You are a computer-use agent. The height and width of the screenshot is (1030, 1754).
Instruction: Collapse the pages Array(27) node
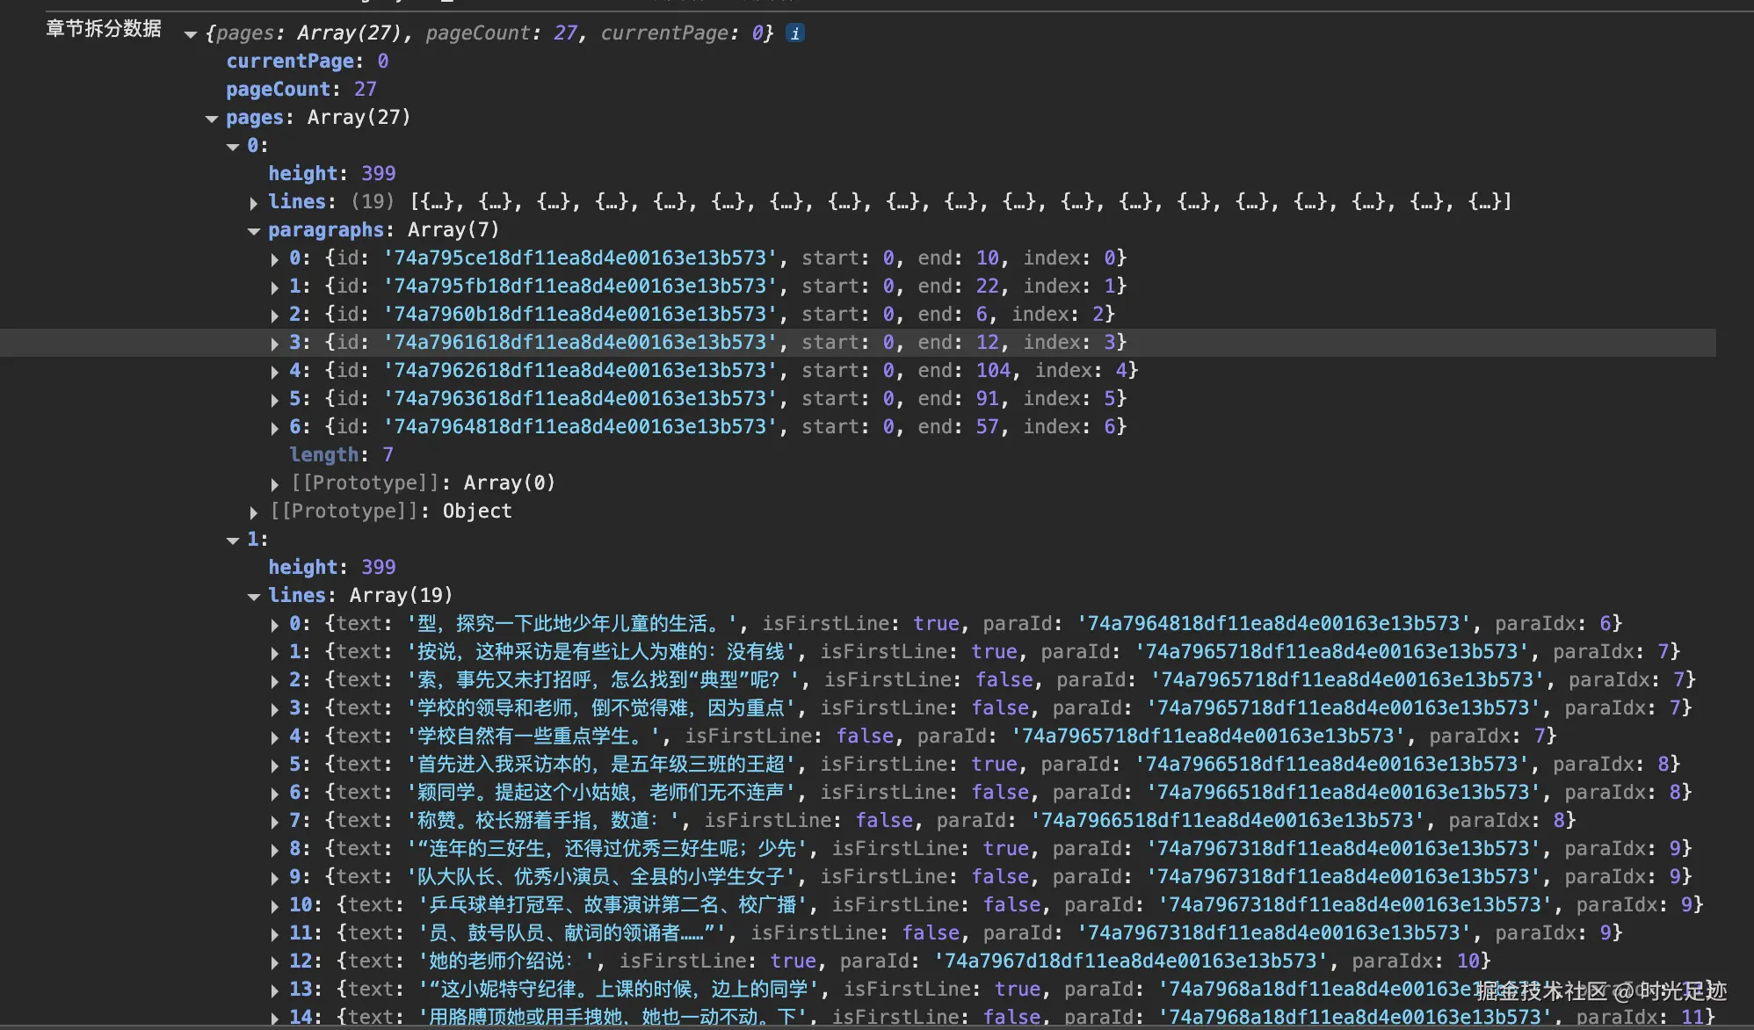tap(211, 119)
